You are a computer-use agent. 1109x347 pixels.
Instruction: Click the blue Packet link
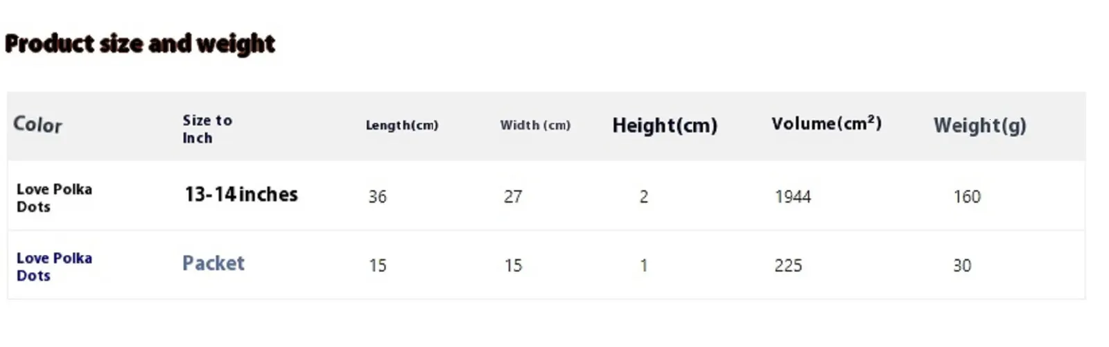(x=213, y=263)
